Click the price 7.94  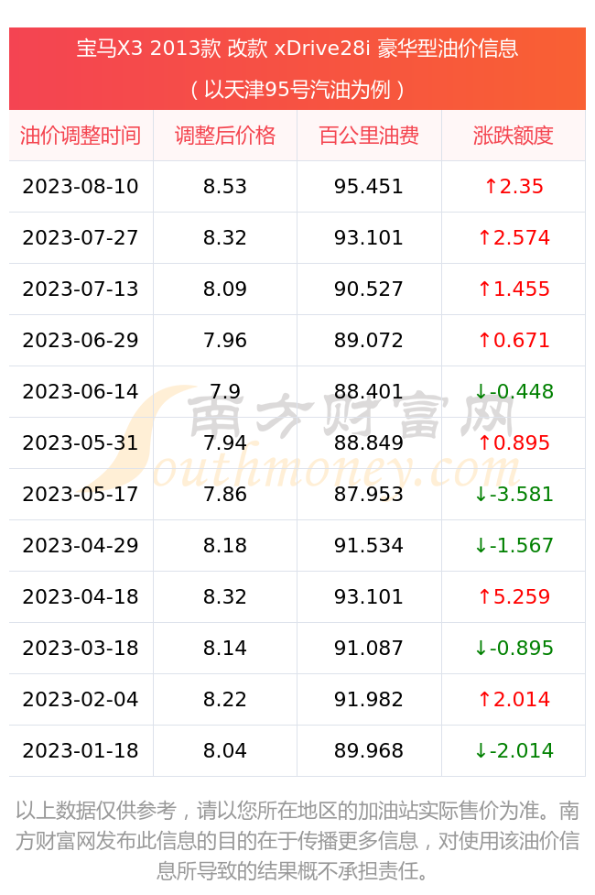click(x=225, y=443)
